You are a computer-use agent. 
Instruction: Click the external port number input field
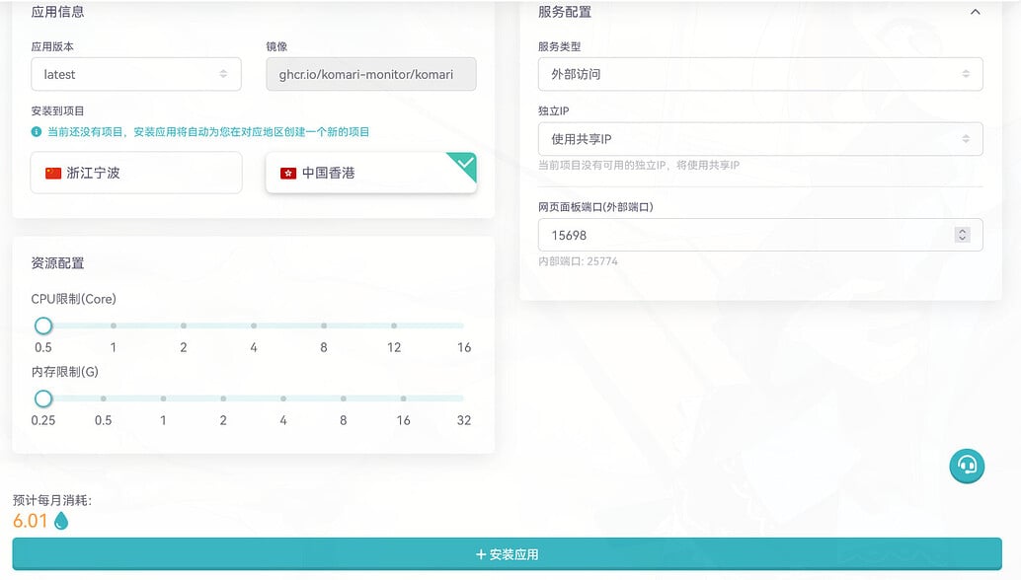coord(741,235)
